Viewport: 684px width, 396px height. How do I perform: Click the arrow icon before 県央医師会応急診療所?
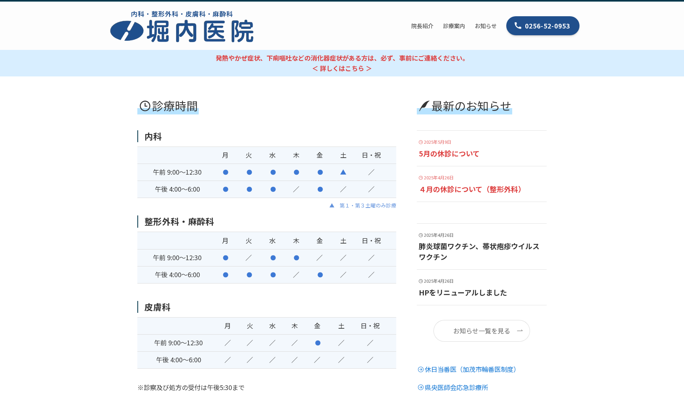(x=420, y=388)
